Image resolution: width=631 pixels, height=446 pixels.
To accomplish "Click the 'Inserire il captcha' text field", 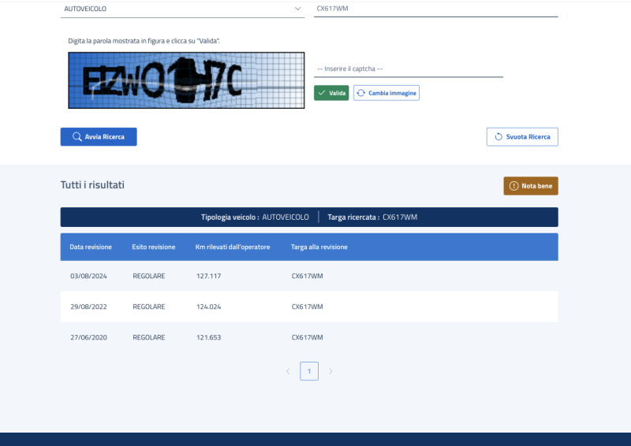I will (x=409, y=69).
